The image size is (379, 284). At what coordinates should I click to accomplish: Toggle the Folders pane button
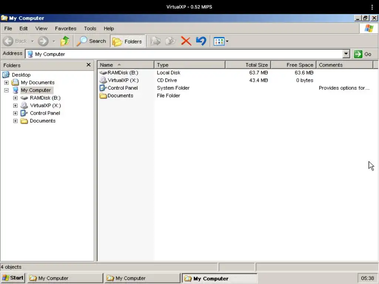(127, 41)
